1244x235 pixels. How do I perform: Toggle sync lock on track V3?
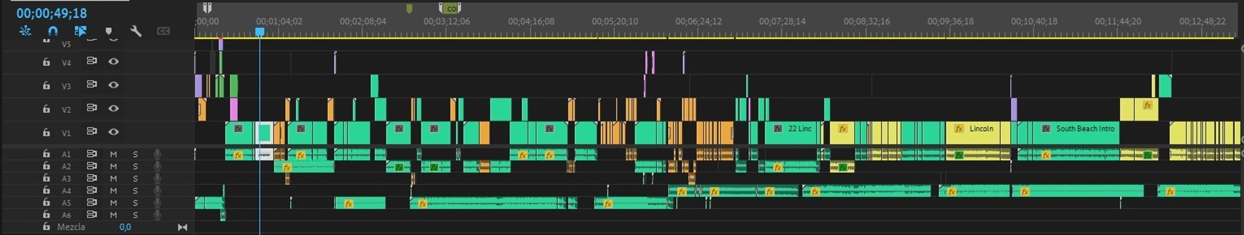point(92,85)
